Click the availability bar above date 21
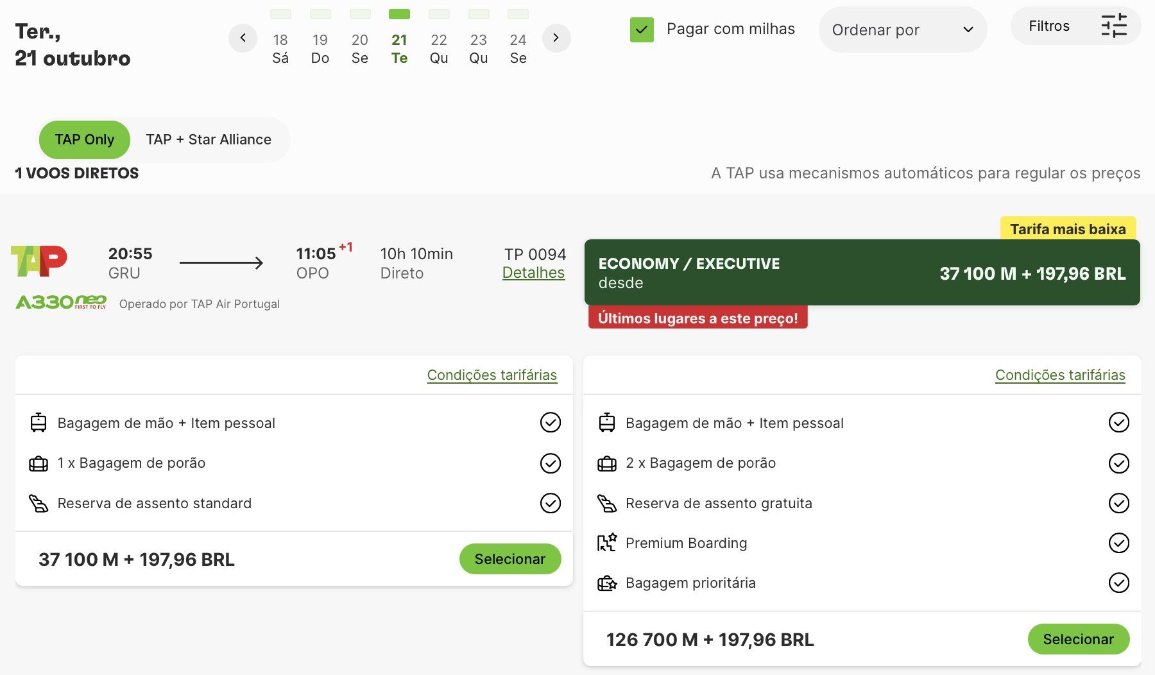Image resolution: width=1155 pixels, height=675 pixels. pos(399,14)
